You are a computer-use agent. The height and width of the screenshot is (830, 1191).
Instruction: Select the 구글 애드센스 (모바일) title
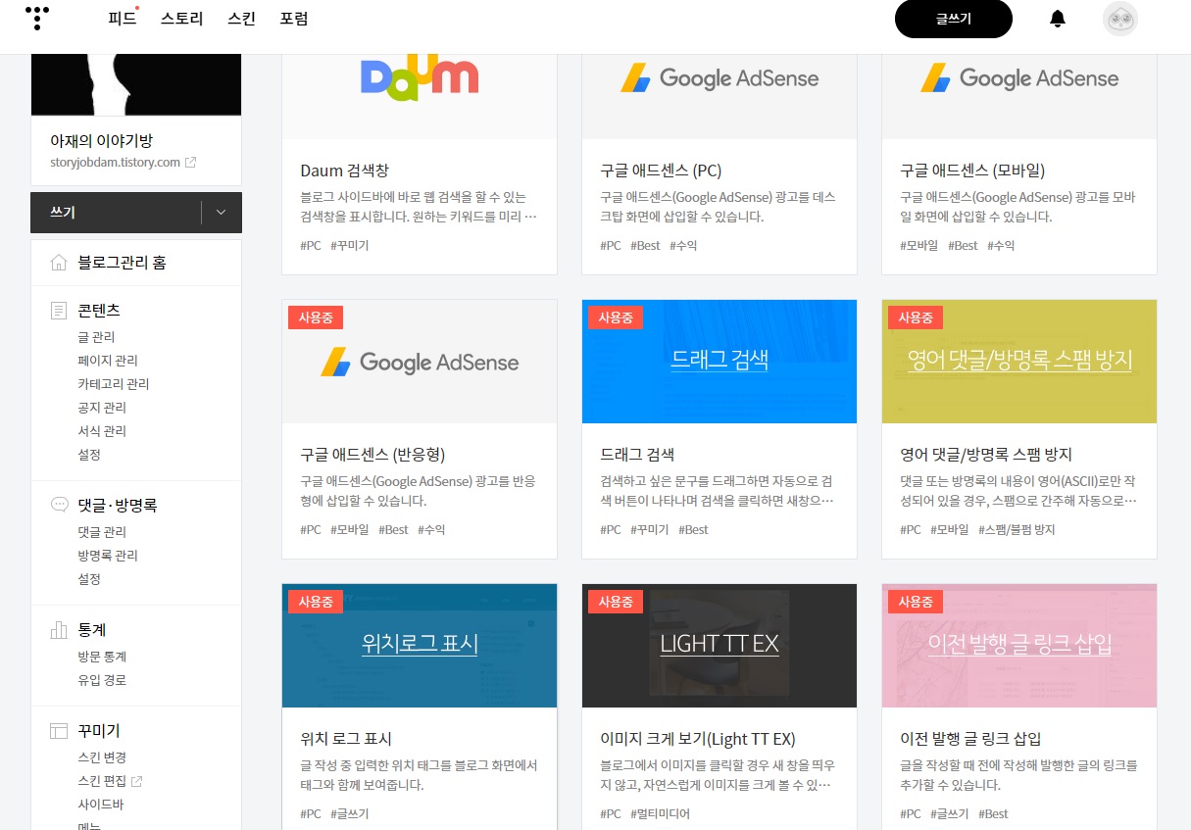click(972, 171)
